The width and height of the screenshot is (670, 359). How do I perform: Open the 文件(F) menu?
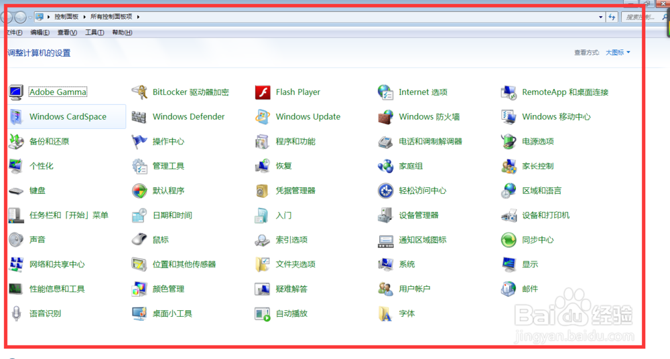point(15,32)
